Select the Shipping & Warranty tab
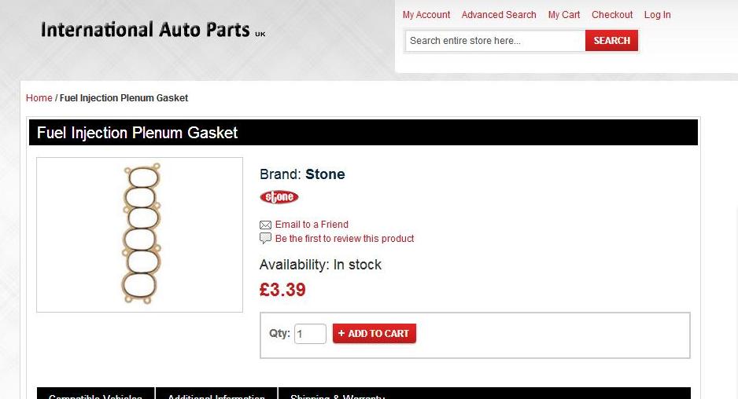738x399 pixels. pyautogui.click(x=338, y=394)
